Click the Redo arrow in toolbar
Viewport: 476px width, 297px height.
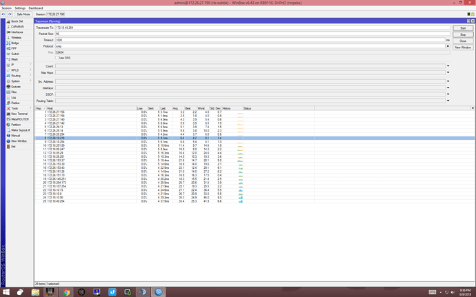(x=10, y=14)
